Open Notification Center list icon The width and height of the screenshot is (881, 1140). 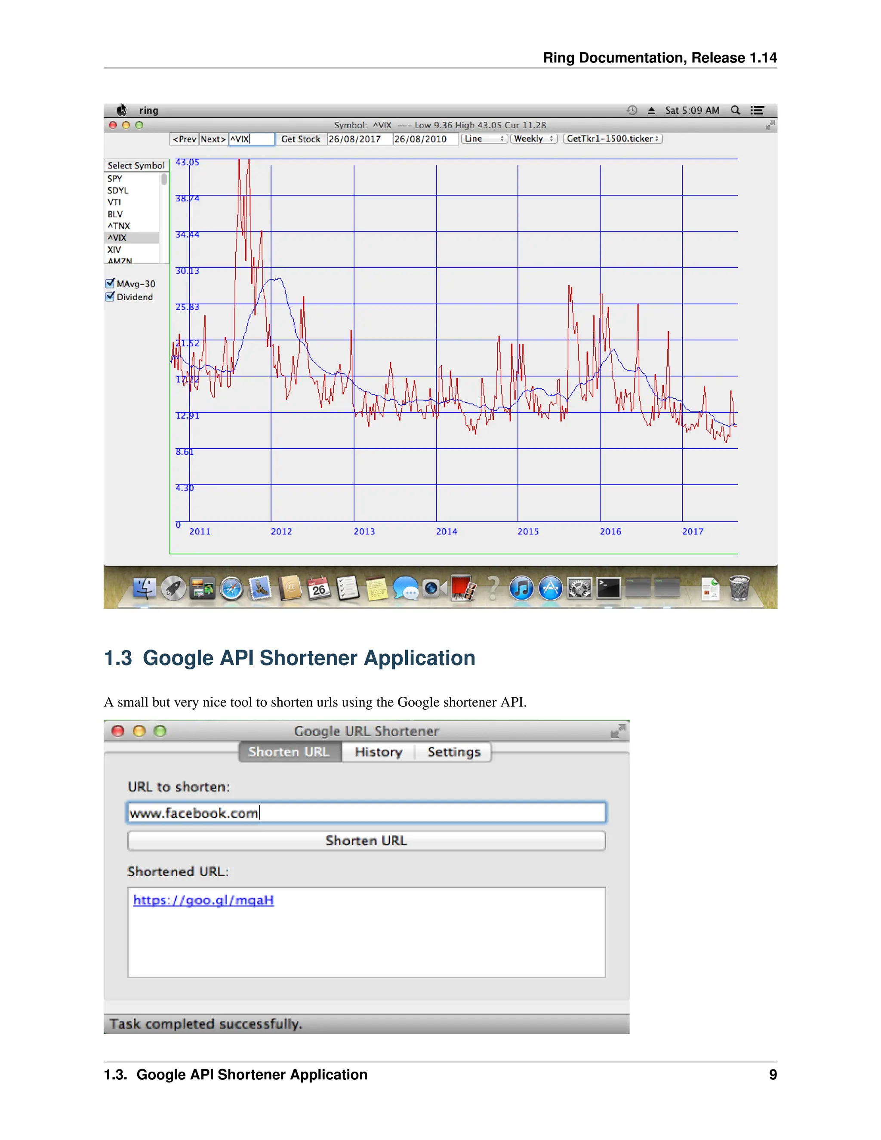(x=757, y=110)
